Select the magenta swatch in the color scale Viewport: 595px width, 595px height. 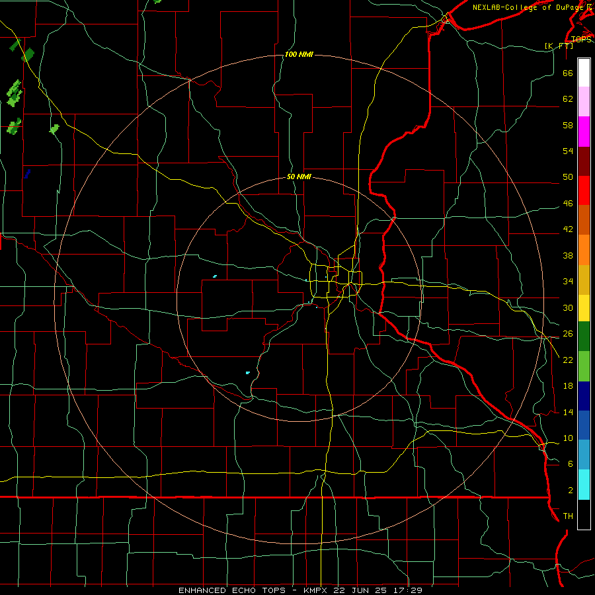(584, 132)
